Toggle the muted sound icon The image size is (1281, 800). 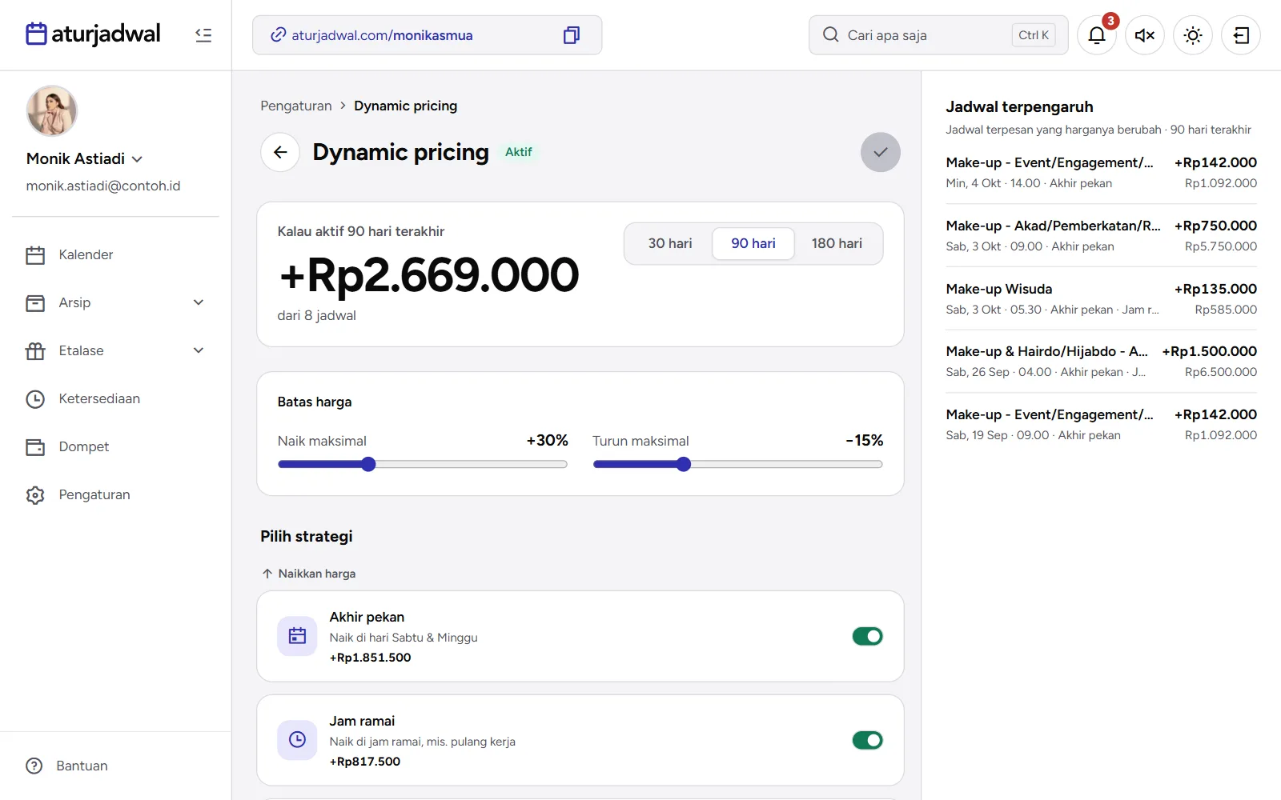pos(1145,35)
